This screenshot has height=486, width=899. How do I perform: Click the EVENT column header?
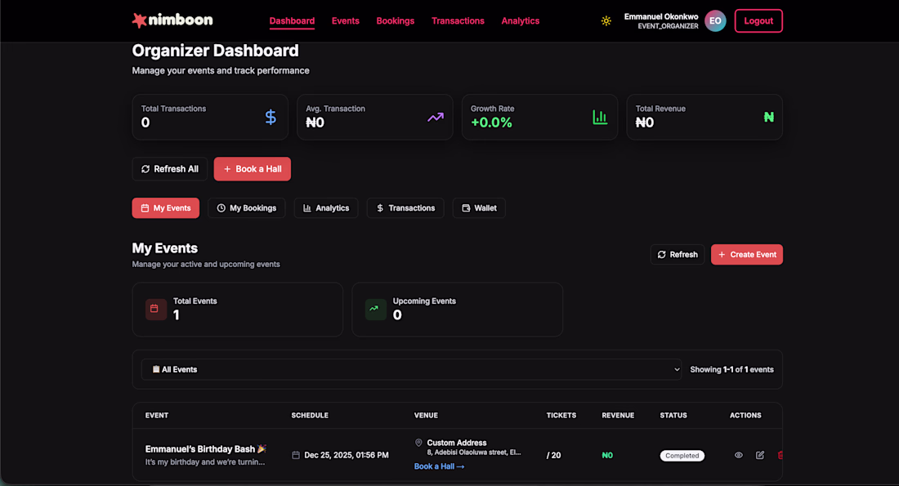click(157, 416)
